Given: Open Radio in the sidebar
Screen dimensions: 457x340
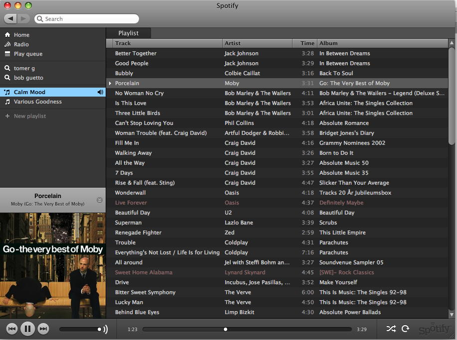Looking at the screenshot, I should [x=21, y=44].
